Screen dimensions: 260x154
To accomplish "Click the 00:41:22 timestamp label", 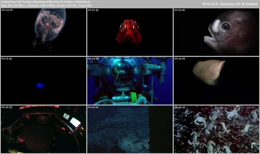I will (x=93, y=107).
